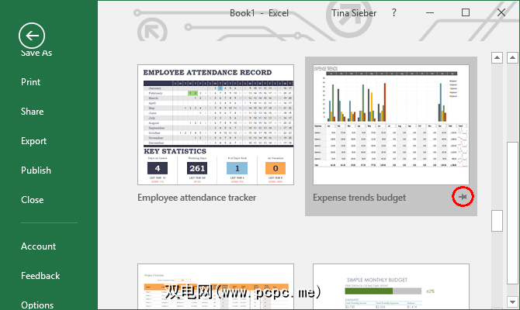This screenshot has height=310, width=520.
Task: Click the Tina Sieber account name
Action: (354, 13)
